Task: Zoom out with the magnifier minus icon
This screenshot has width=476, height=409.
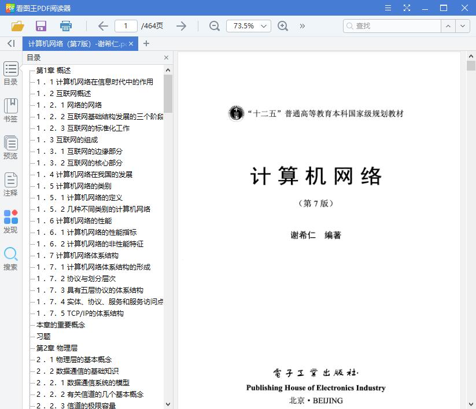Action: (x=214, y=25)
